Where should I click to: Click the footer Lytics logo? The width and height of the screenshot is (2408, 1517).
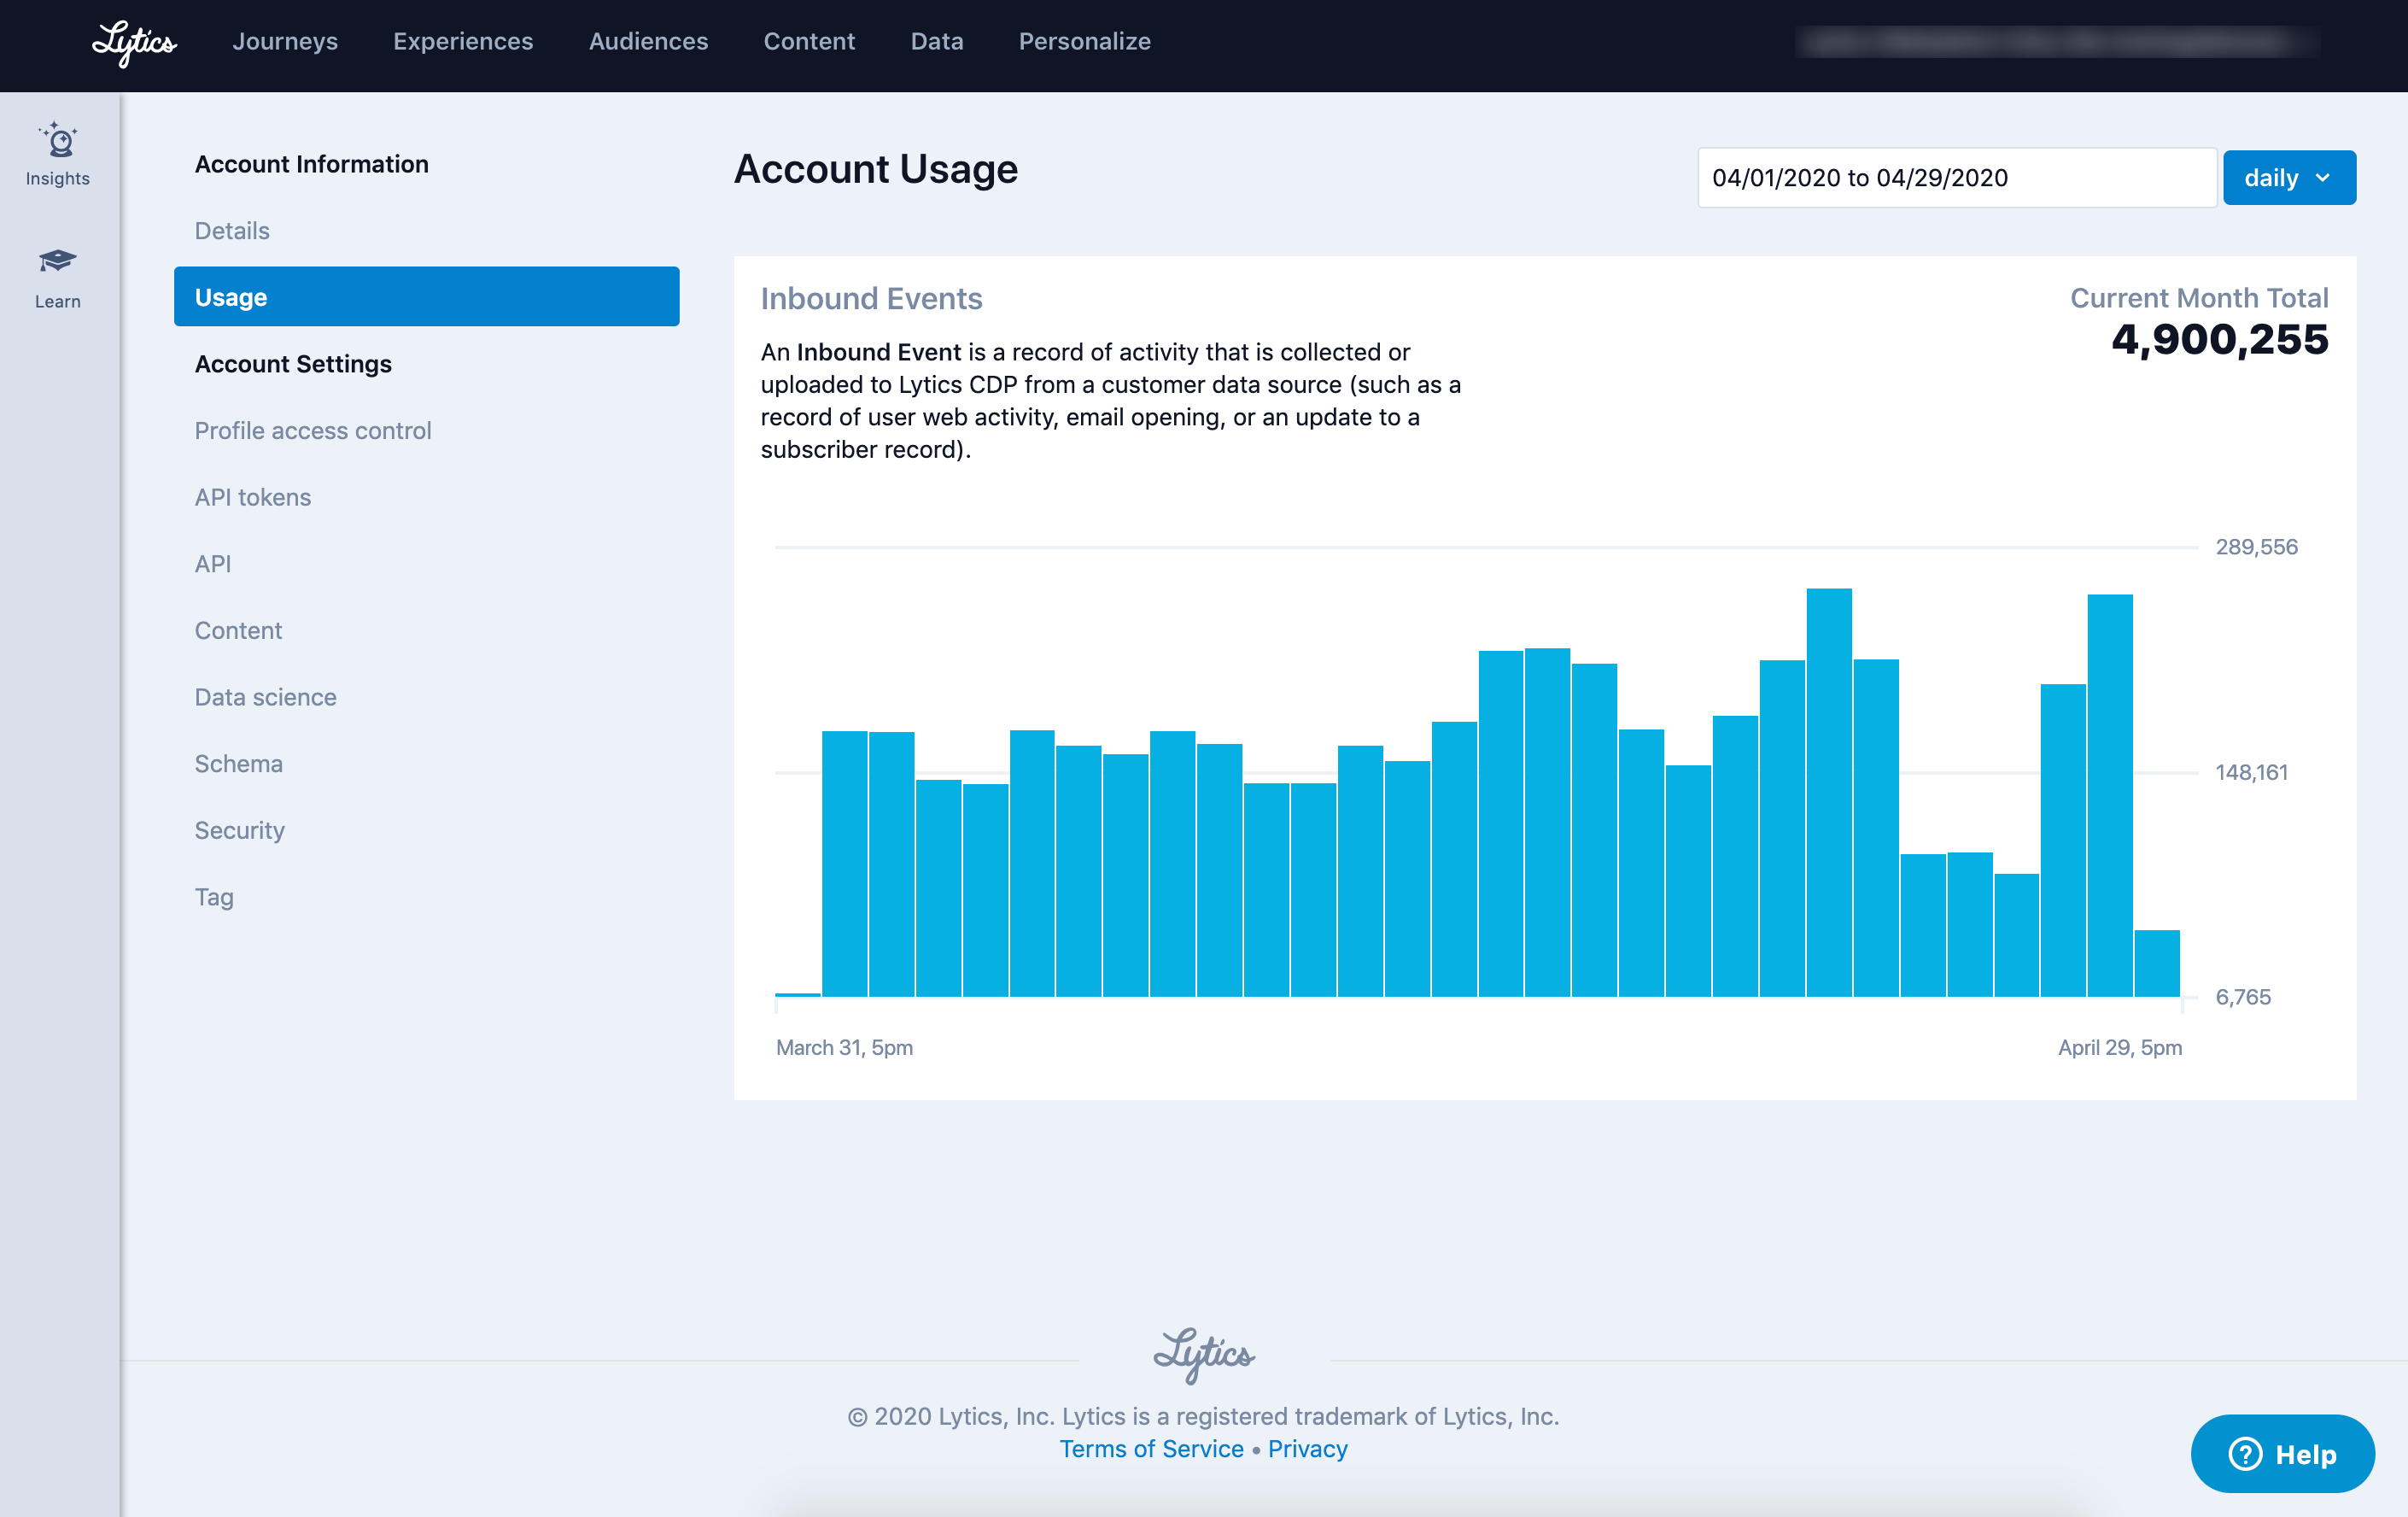(x=1204, y=1355)
